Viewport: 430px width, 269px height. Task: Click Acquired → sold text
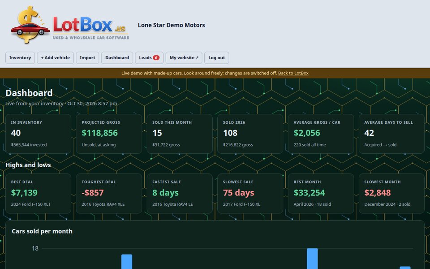[380, 145]
